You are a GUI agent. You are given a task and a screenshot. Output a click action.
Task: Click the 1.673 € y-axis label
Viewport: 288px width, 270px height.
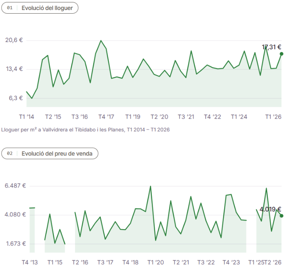(16, 244)
